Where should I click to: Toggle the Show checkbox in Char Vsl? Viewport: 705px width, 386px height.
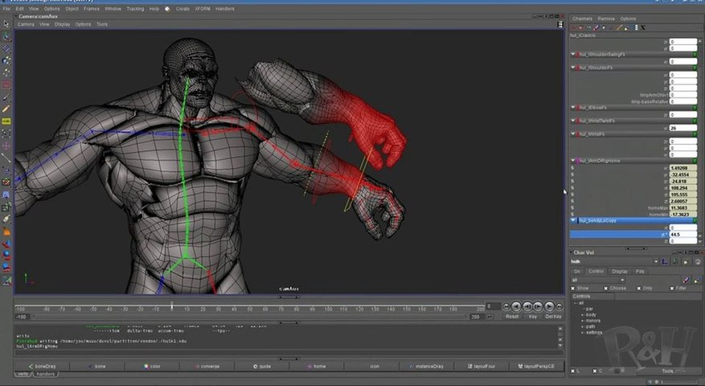(574, 287)
